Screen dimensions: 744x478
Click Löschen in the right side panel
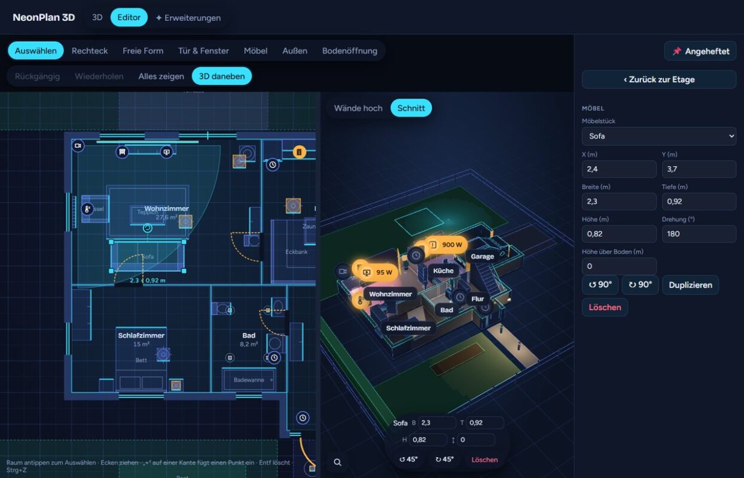(x=605, y=308)
